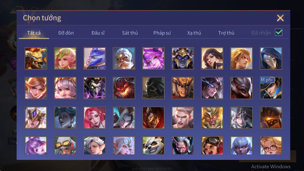Switch to the Pháp sư tab
304x171 pixels.
(x=162, y=33)
